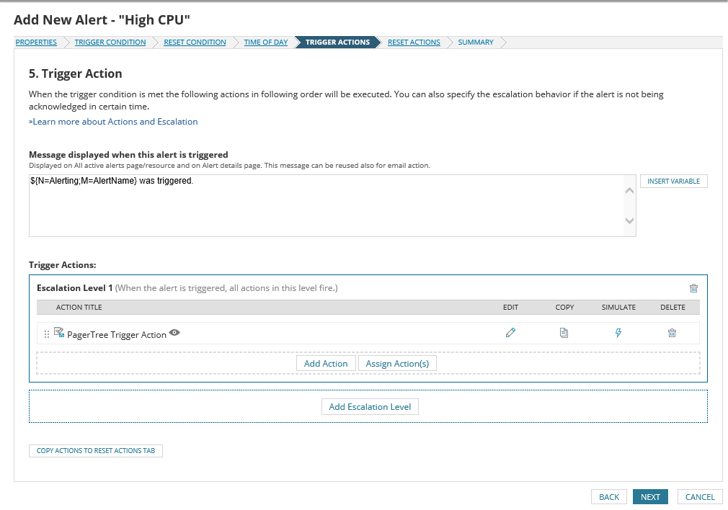Open Learn more about Actions and Escalation link
This screenshot has height=510, width=728.
(x=113, y=122)
